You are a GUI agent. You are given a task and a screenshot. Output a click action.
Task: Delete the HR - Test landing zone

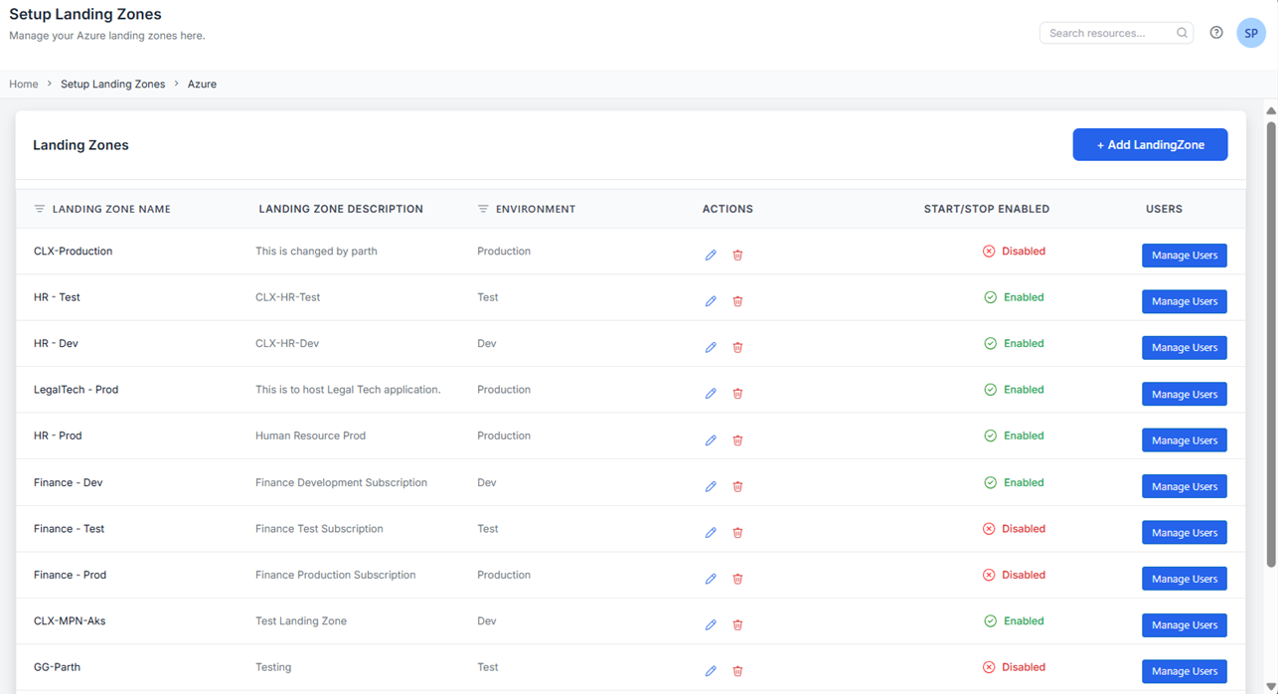737,301
